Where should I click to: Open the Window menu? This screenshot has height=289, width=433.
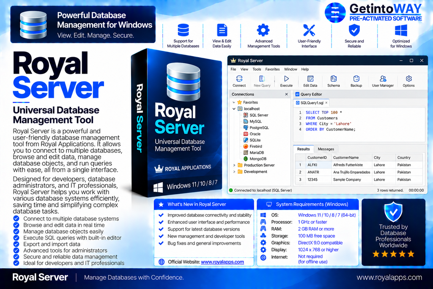[290, 69]
